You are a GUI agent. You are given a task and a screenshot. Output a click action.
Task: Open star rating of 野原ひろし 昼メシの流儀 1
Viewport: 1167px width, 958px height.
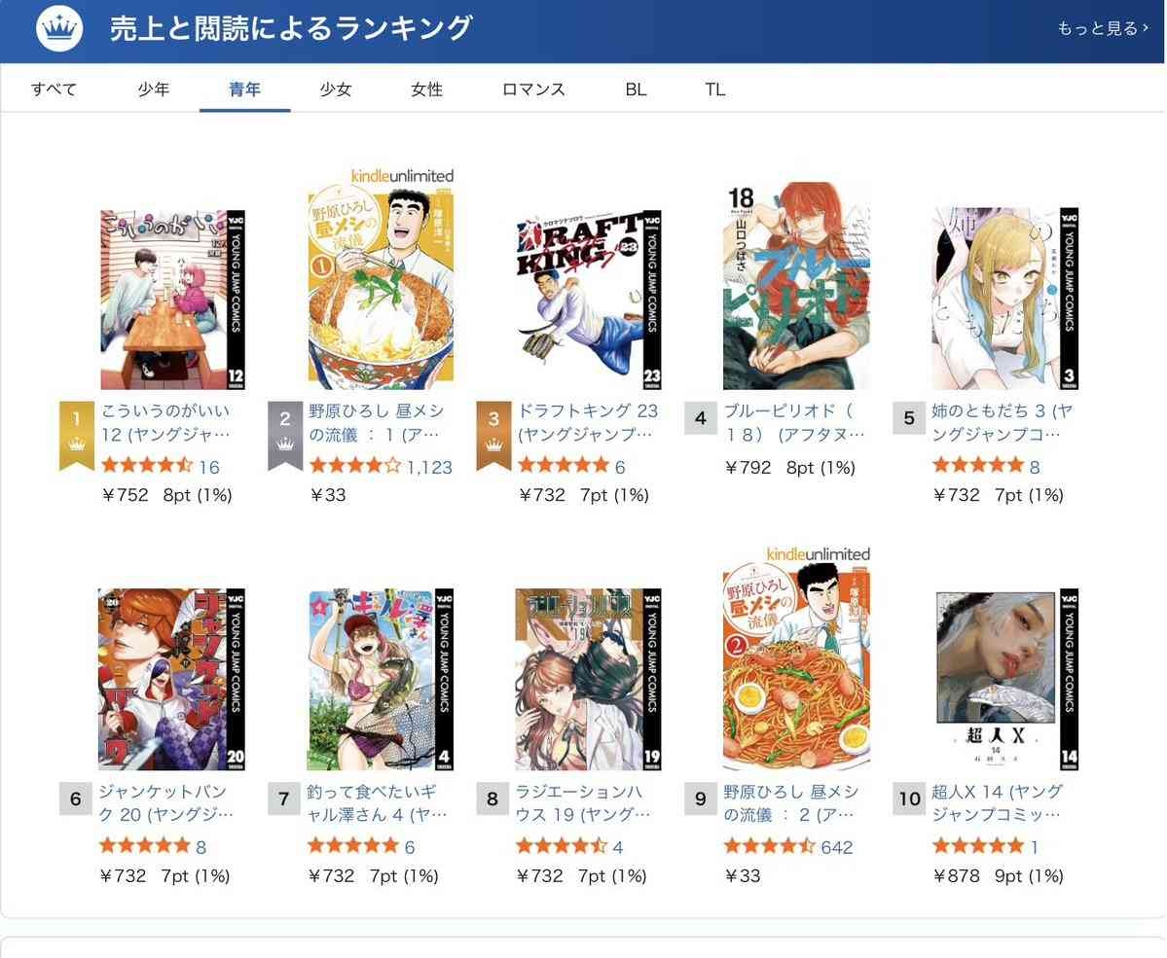[355, 466]
